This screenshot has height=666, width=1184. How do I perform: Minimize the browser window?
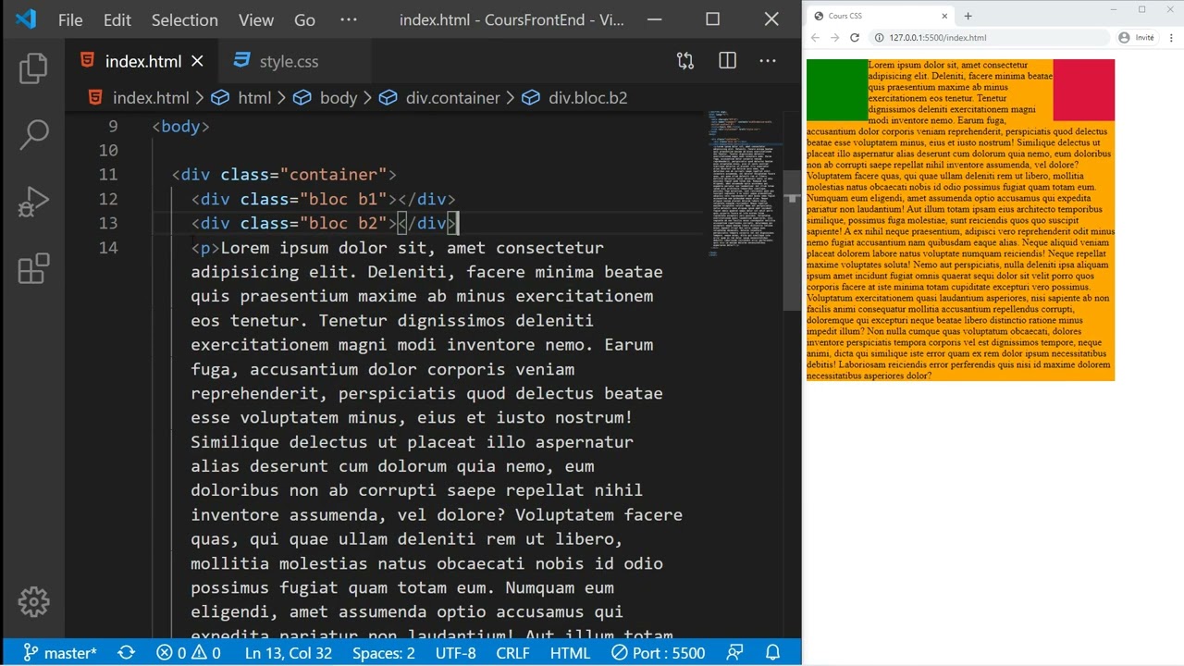click(x=1116, y=9)
